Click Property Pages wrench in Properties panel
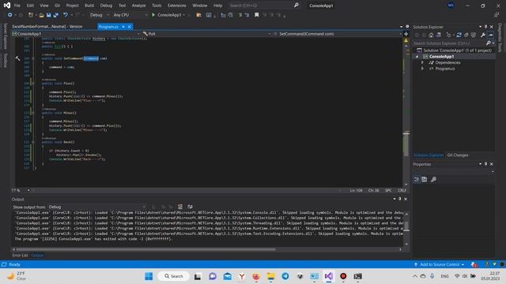506x284 pixels. tap(433, 179)
